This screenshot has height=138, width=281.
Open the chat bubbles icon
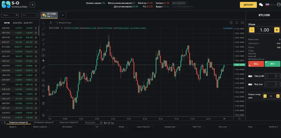pyautogui.click(x=261, y=5)
